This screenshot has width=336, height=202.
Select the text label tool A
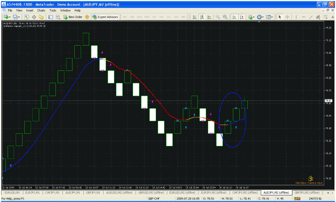(x=333, y=17)
